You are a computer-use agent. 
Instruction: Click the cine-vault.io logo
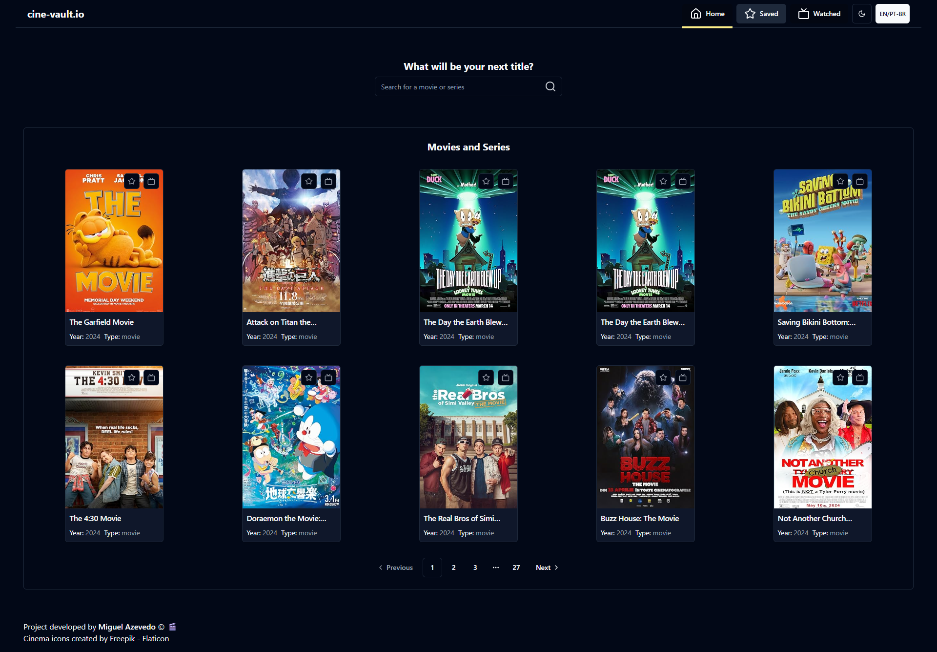click(56, 14)
